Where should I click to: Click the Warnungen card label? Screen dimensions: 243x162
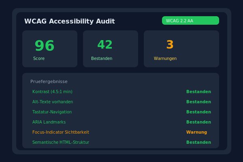click(x=165, y=59)
